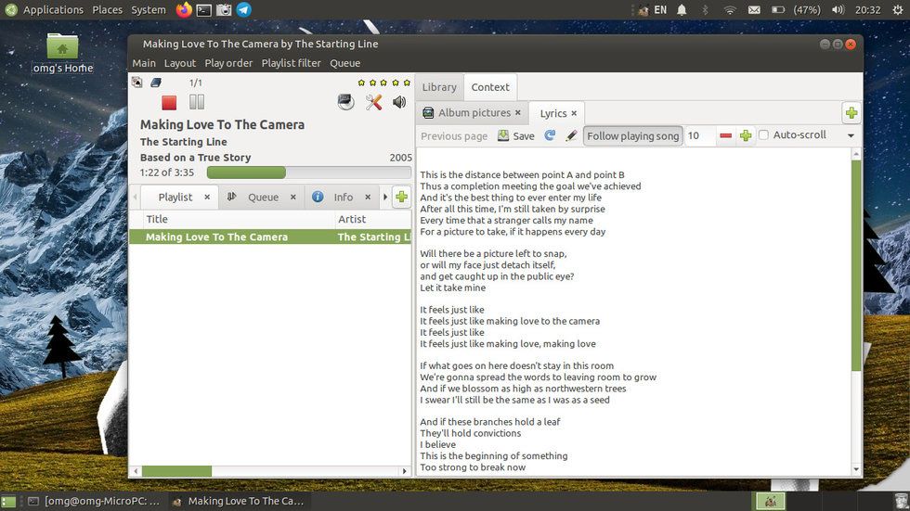This screenshot has height=511, width=910.
Task: Refresh the lyrics with the blue arrow icon
Action: [550, 135]
